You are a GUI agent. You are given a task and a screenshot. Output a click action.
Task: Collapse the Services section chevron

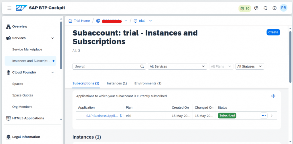(x=53, y=38)
